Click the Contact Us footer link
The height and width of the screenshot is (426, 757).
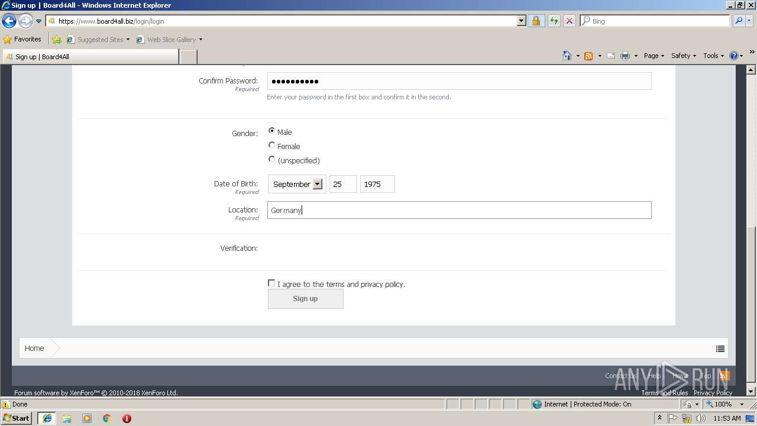[620, 376]
